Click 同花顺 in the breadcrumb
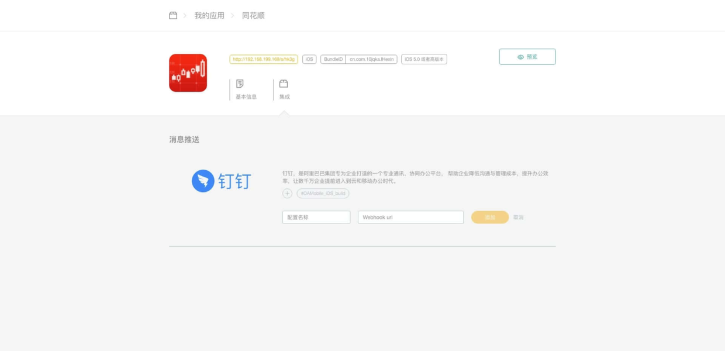This screenshot has width=725, height=351. [253, 15]
